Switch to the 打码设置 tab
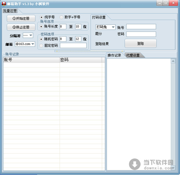The height and width of the screenshot is (175, 180). click(99, 17)
